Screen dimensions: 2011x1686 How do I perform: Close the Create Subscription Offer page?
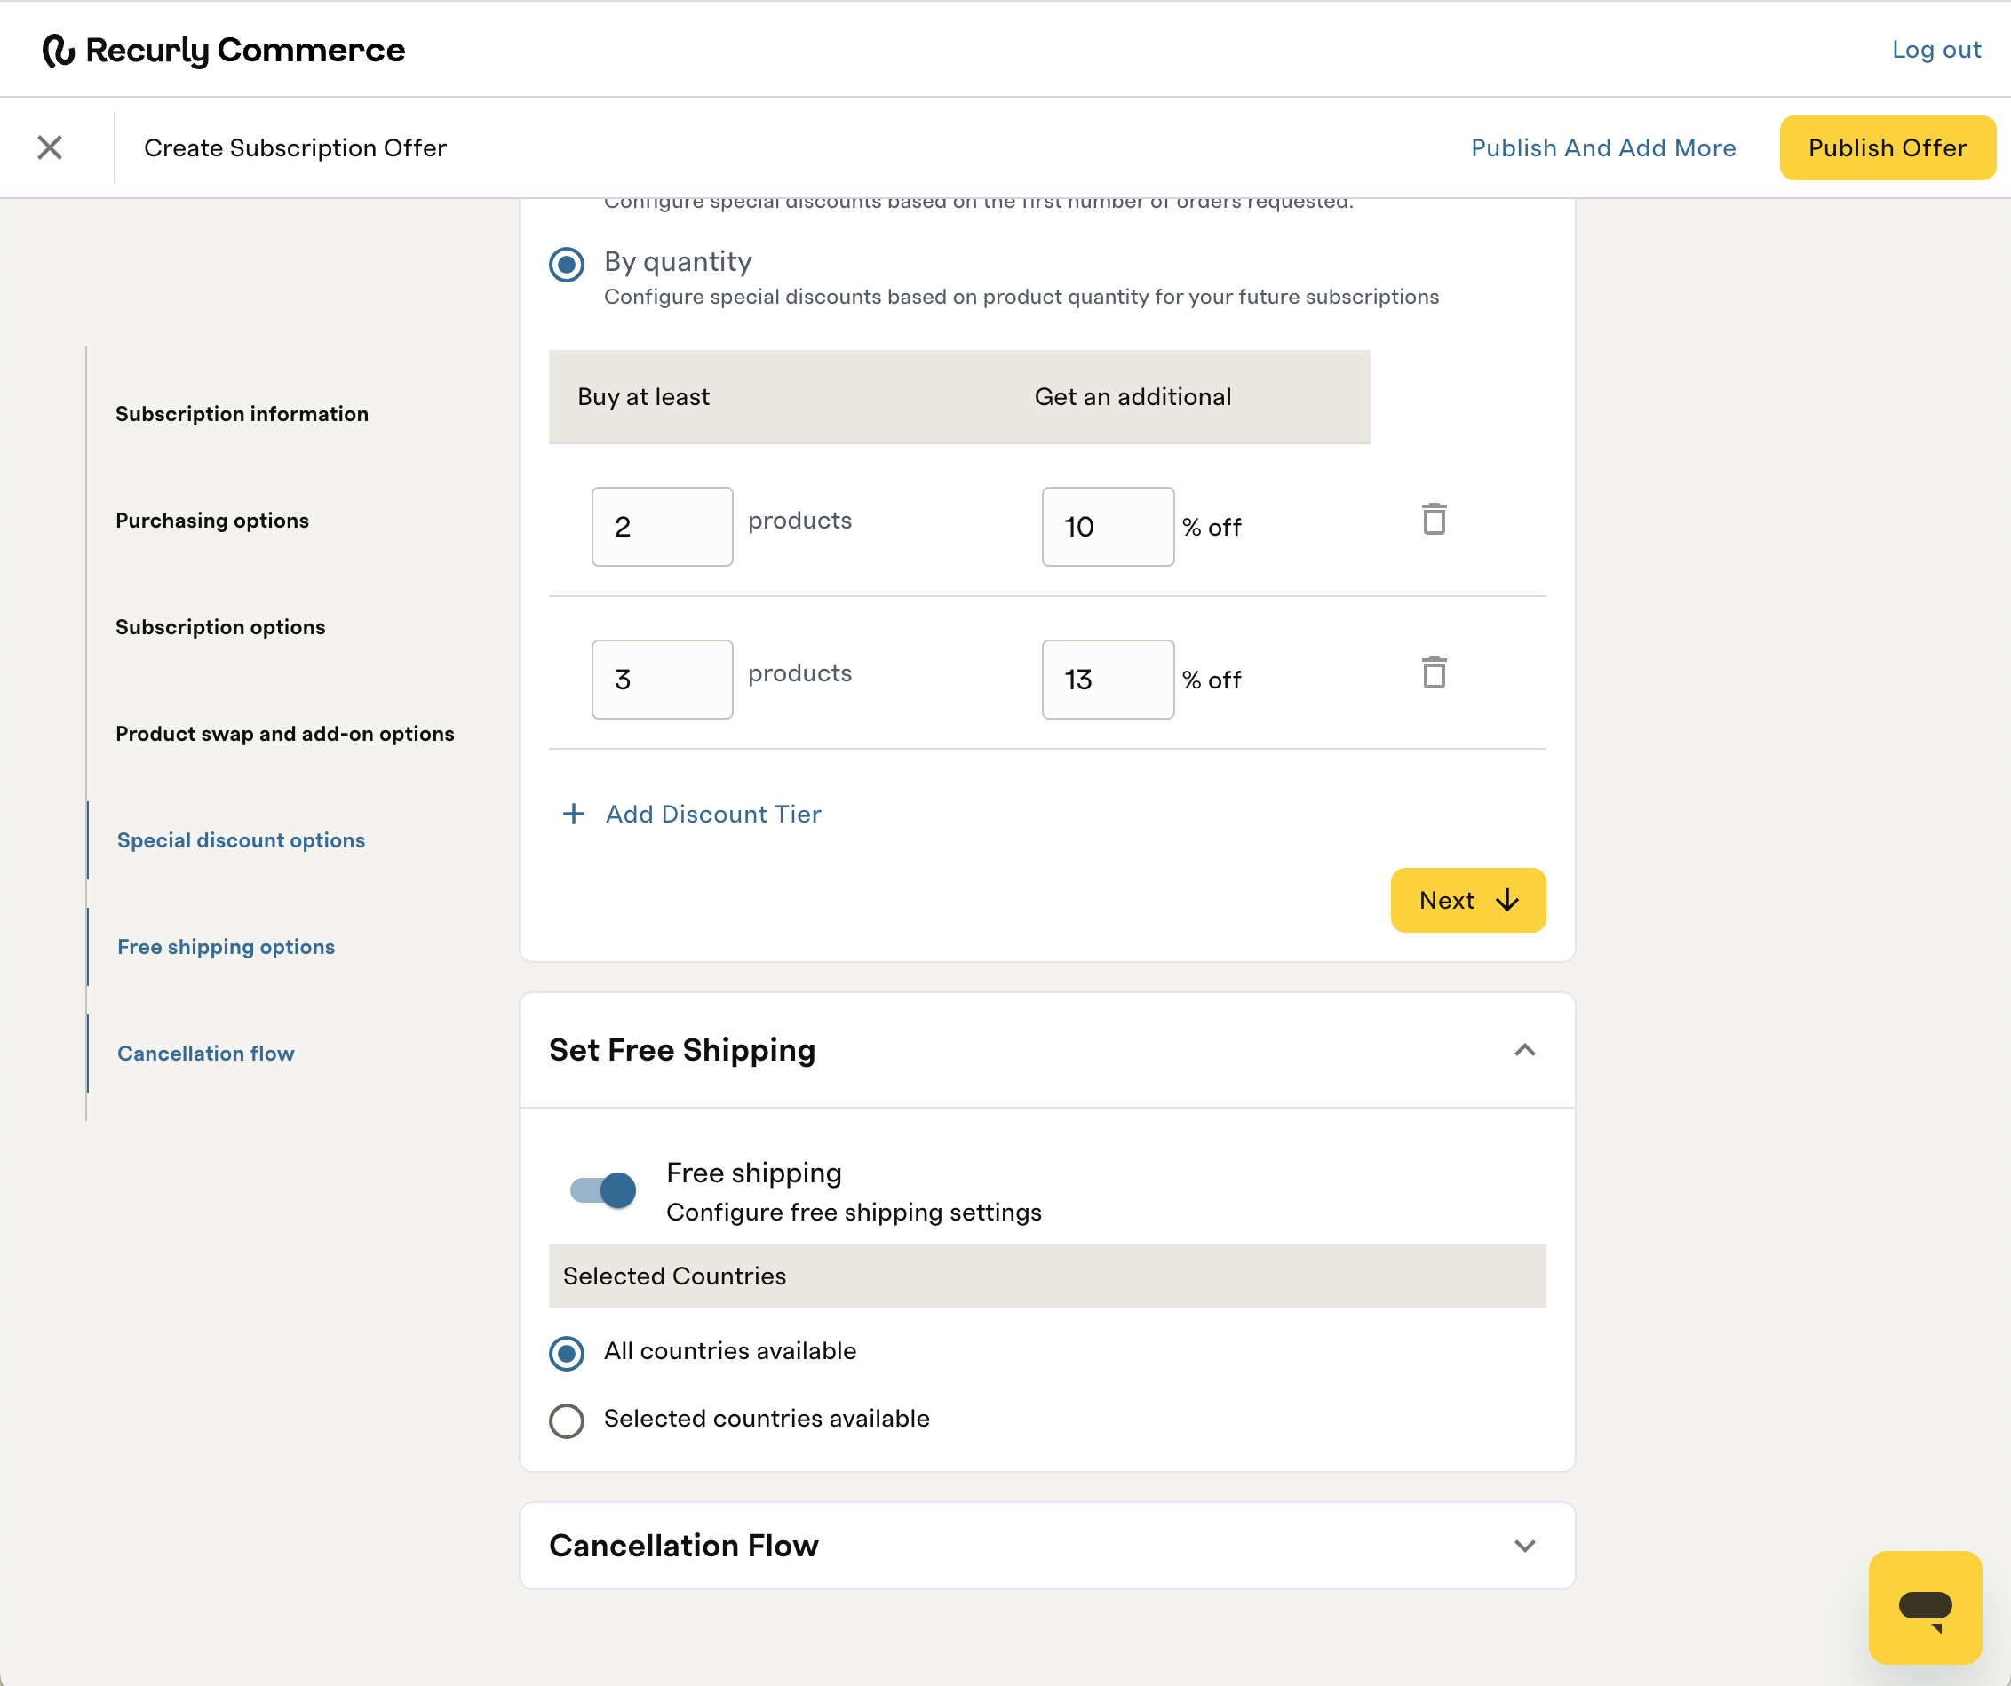coord(50,147)
